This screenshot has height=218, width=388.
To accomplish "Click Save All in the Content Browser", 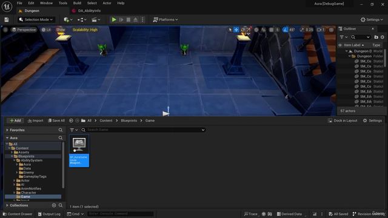I will [x=56, y=121].
